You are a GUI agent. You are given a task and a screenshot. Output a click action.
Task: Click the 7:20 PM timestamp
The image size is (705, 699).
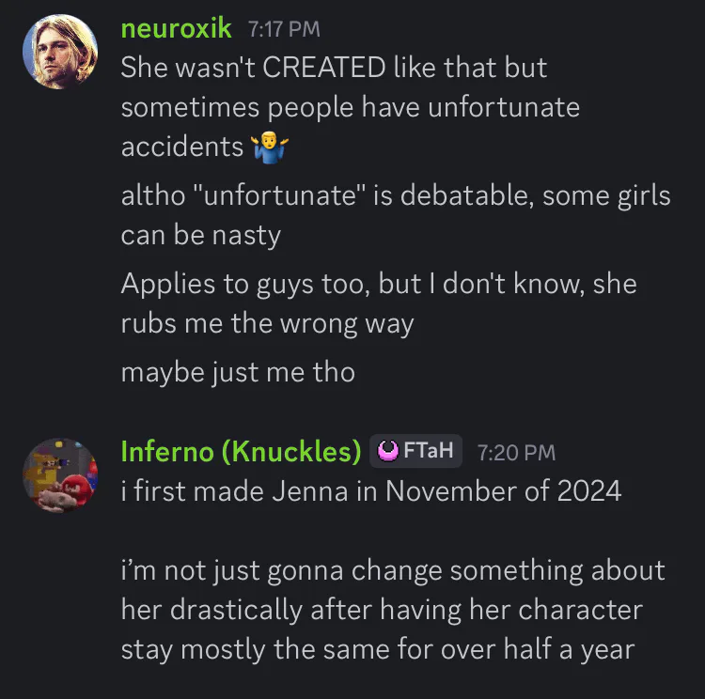516,453
